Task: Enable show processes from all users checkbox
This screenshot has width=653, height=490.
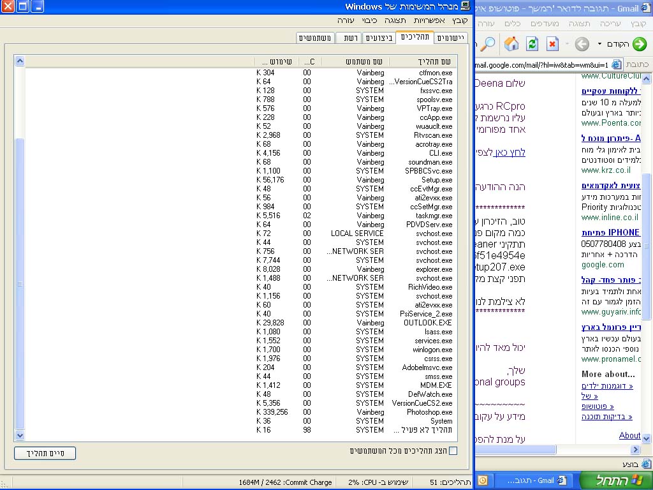Action: [x=453, y=451]
